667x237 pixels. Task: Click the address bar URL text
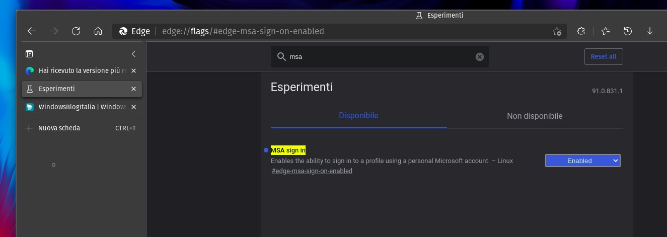point(243,31)
